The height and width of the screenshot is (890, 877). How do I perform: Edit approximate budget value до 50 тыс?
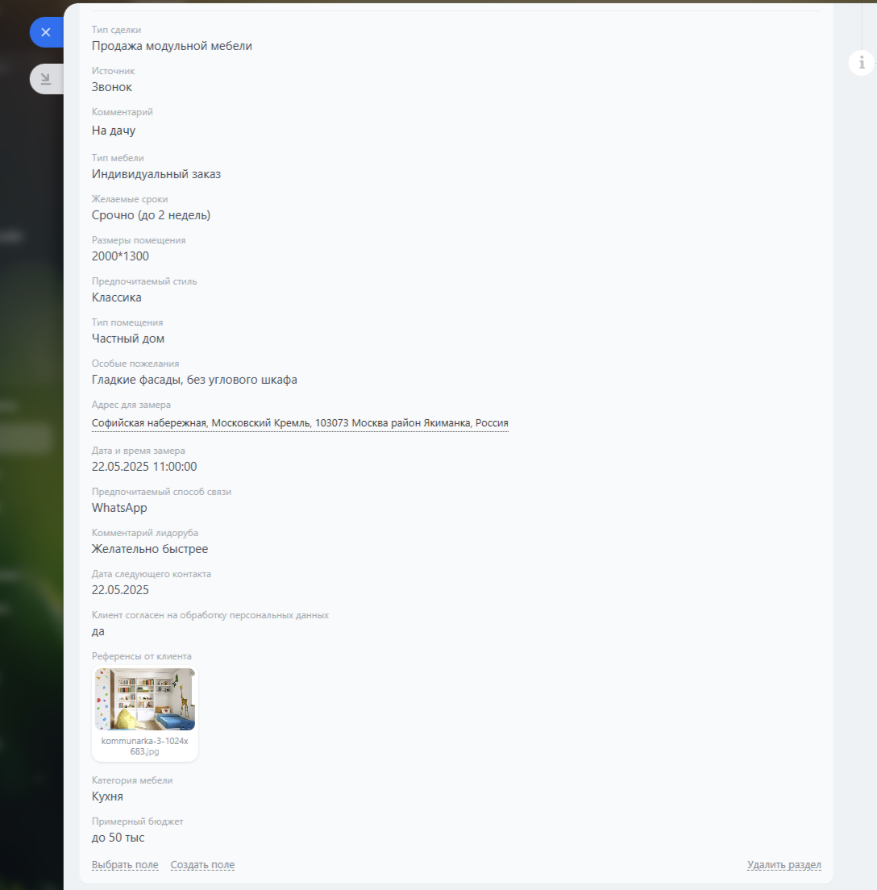(118, 838)
